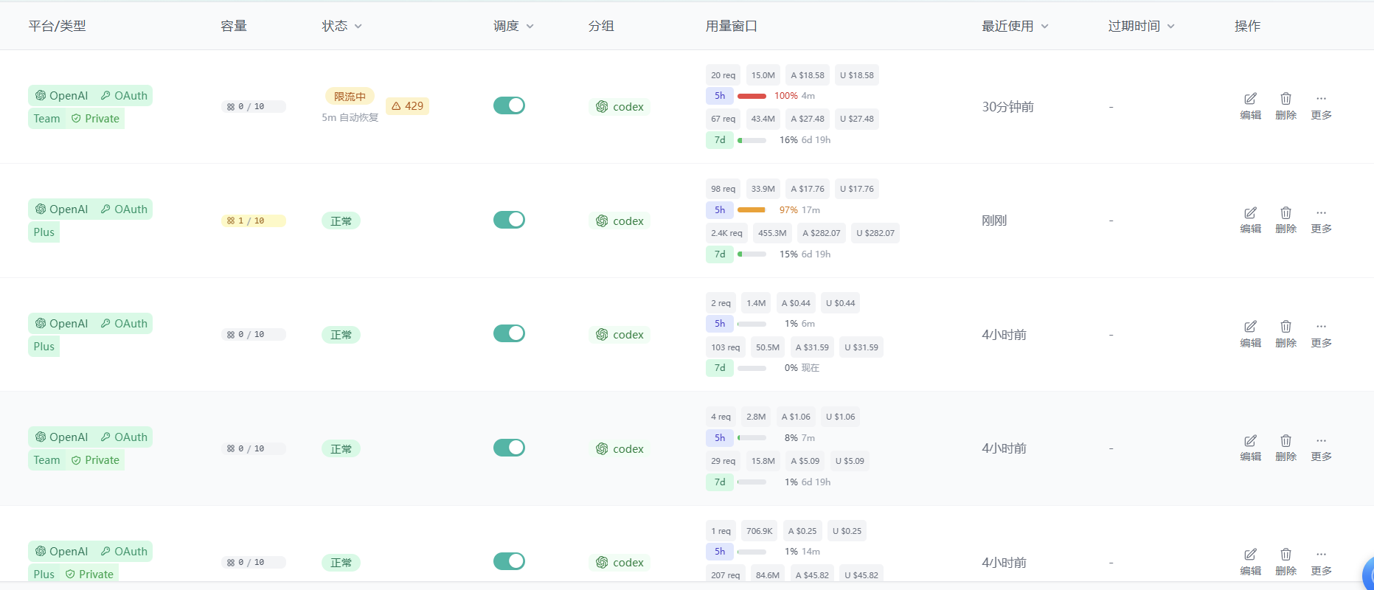1374x590 pixels.
Task: Click the 455.3M token chip
Action: pos(772,233)
